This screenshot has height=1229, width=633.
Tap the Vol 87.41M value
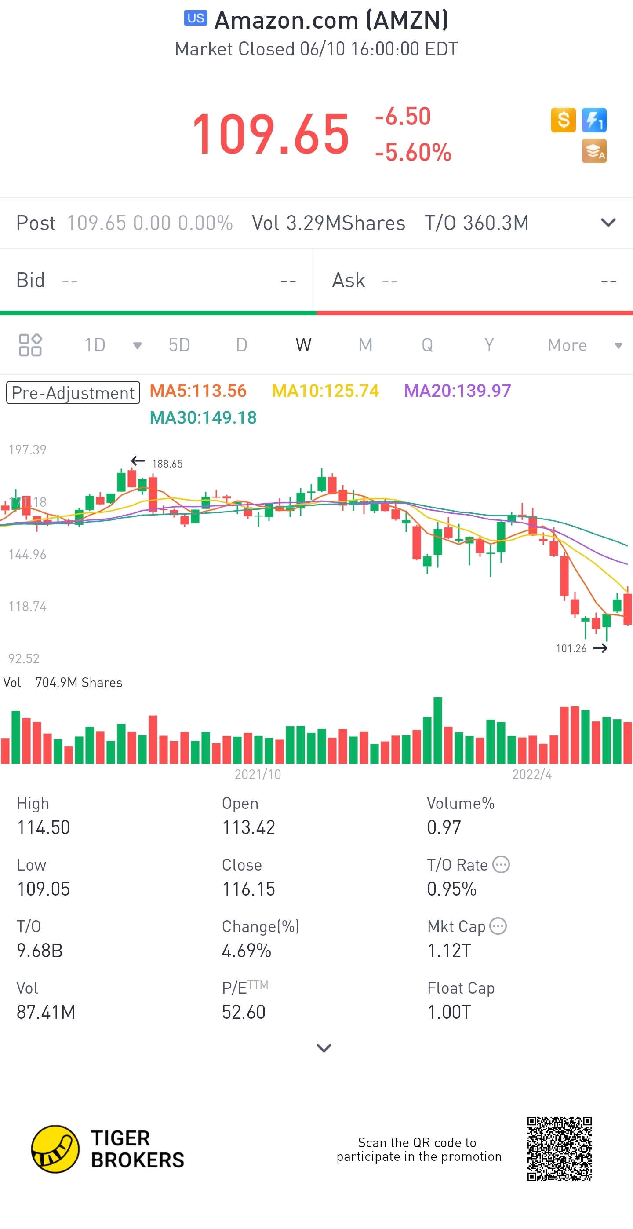[x=46, y=1012]
